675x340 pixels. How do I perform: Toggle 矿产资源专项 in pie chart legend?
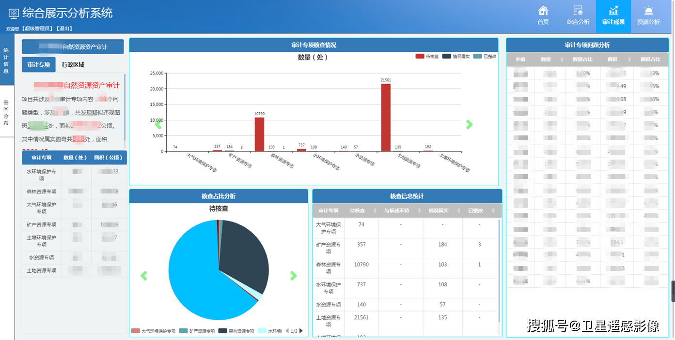coord(197,331)
